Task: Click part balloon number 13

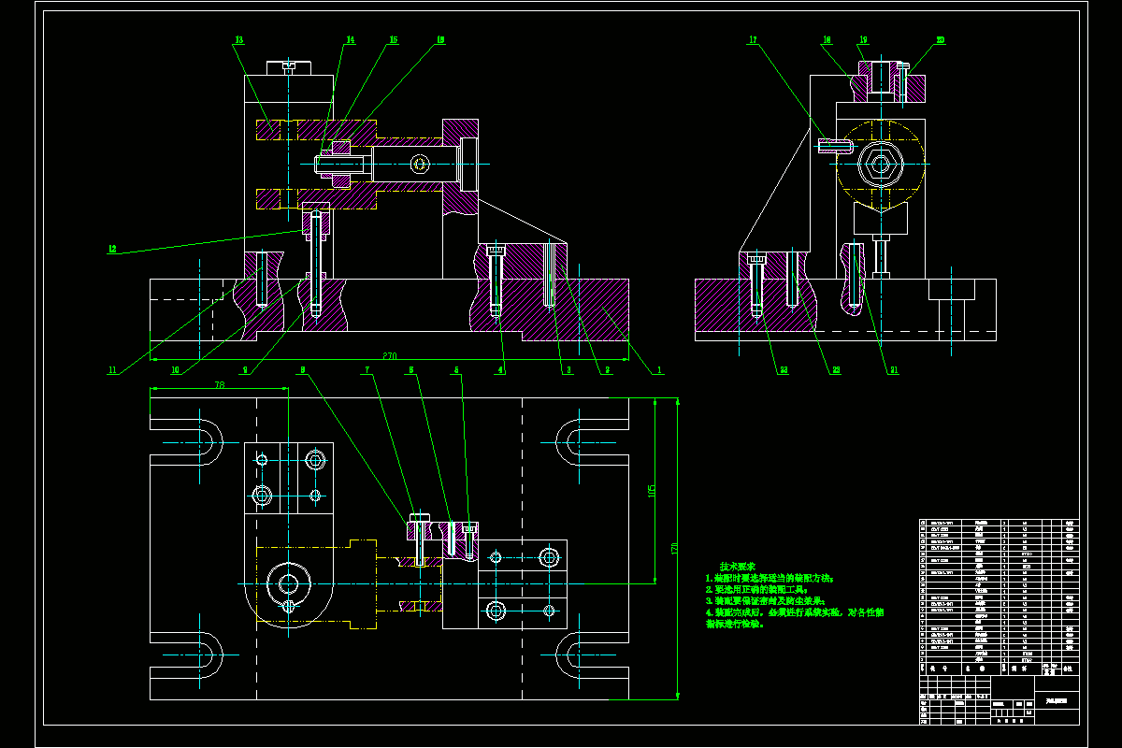Action: click(239, 40)
